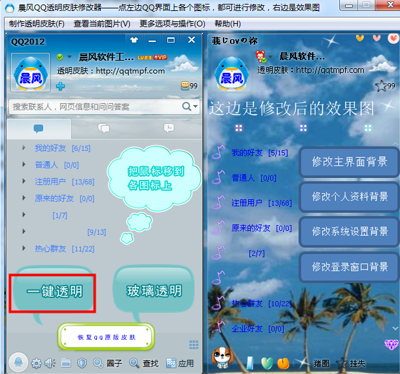This screenshot has height=374, width=400.
Task: Click the file manager folder icon
Action: click(x=66, y=363)
